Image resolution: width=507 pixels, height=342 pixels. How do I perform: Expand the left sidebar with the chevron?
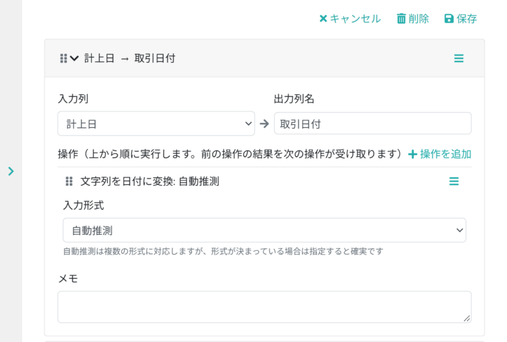(11, 171)
